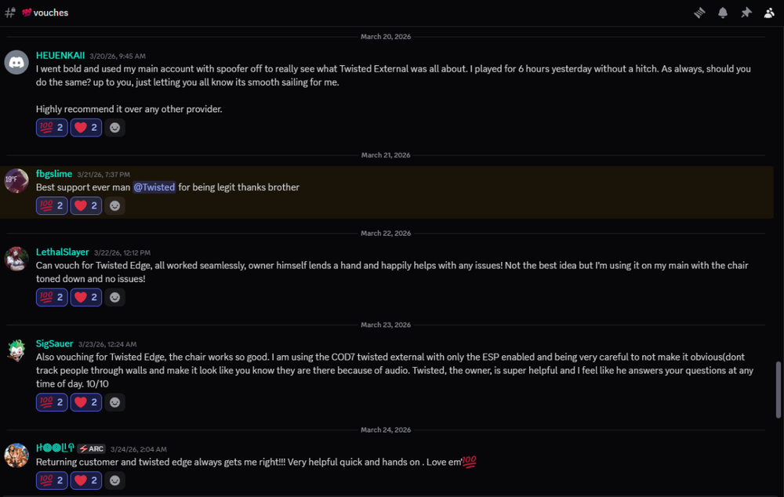This screenshot has height=497, width=784.
Task: Toggle the heart reaction on LethalSlayer's message
Action: [x=86, y=297]
